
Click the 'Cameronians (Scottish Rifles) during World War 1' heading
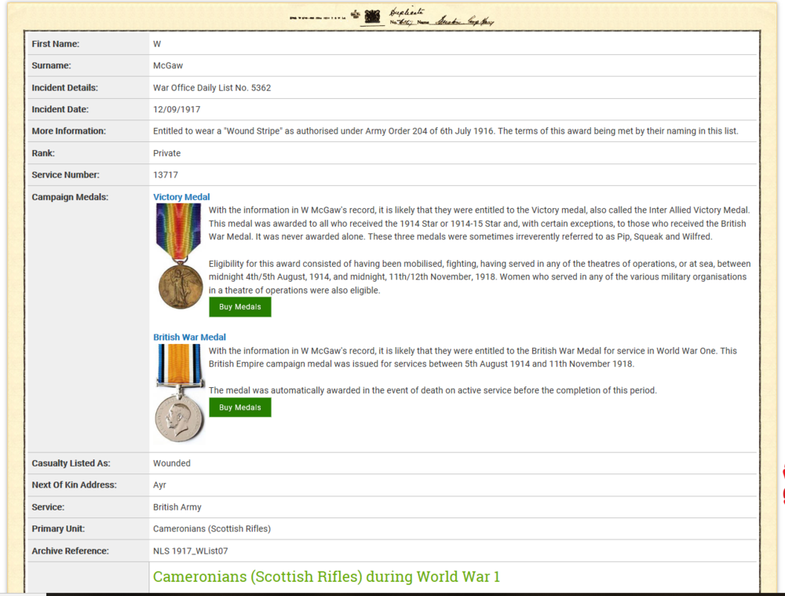pyautogui.click(x=327, y=576)
